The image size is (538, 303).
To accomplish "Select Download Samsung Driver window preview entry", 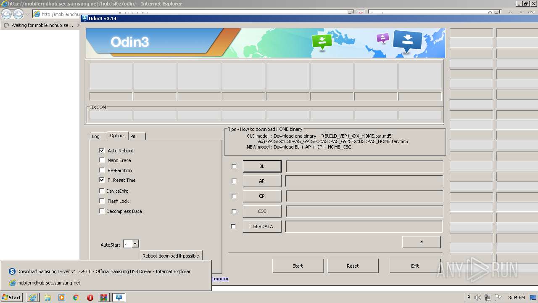I will [x=104, y=271].
